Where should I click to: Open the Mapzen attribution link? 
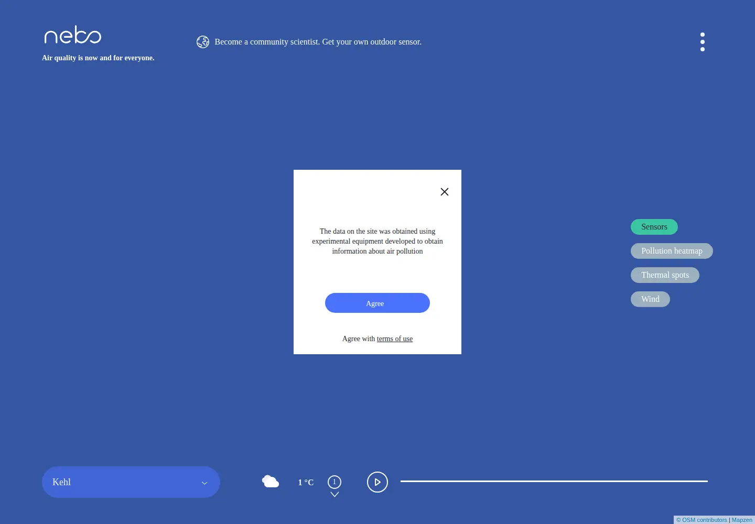(x=742, y=520)
